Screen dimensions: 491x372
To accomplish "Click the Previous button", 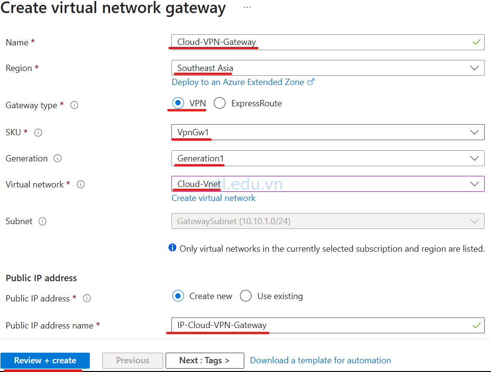I will click(x=133, y=360).
